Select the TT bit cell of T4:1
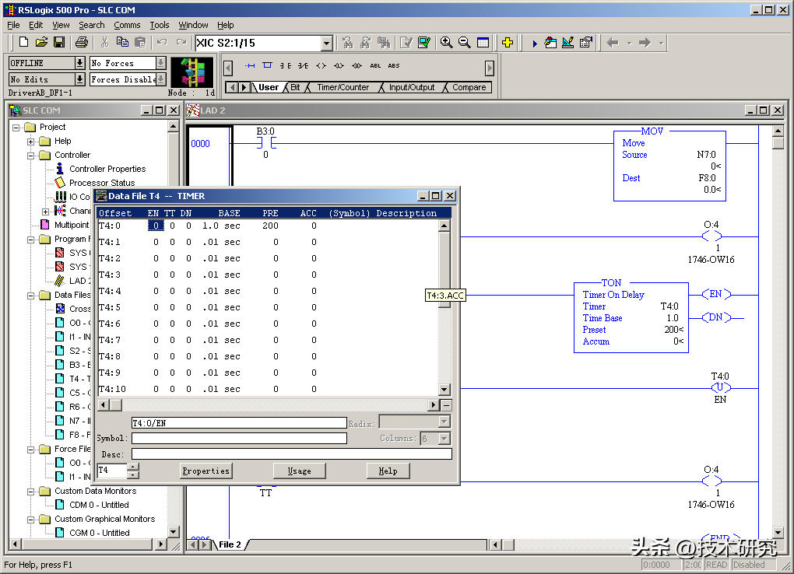The width and height of the screenshot is (794, 574). (172, 242)
